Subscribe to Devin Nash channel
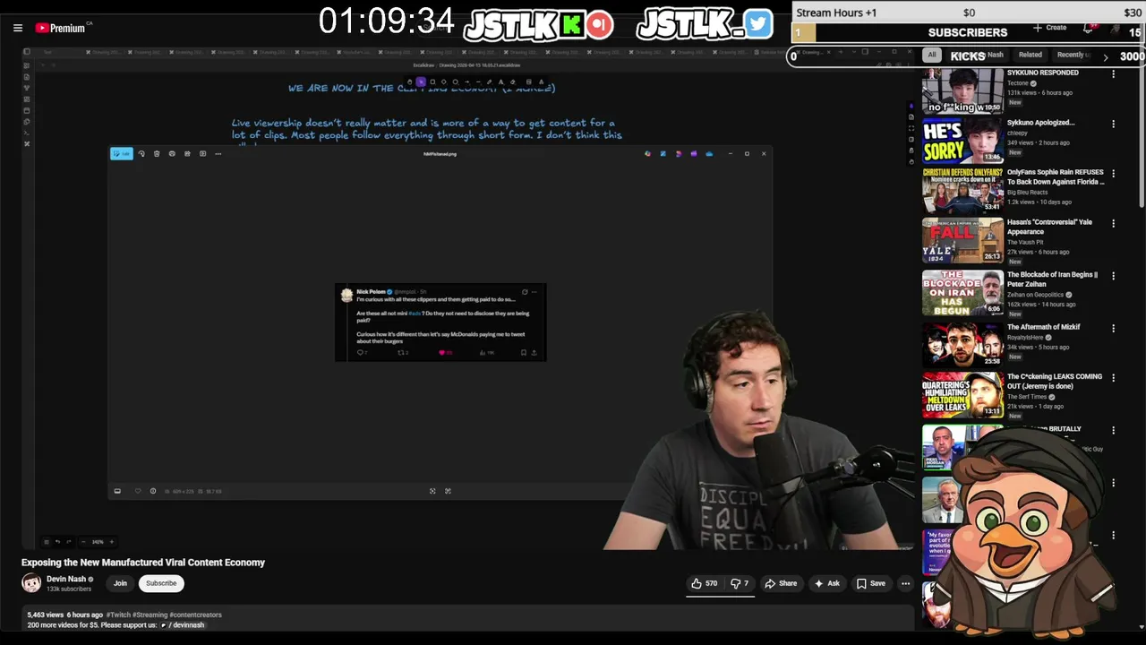 click(161, 583)
